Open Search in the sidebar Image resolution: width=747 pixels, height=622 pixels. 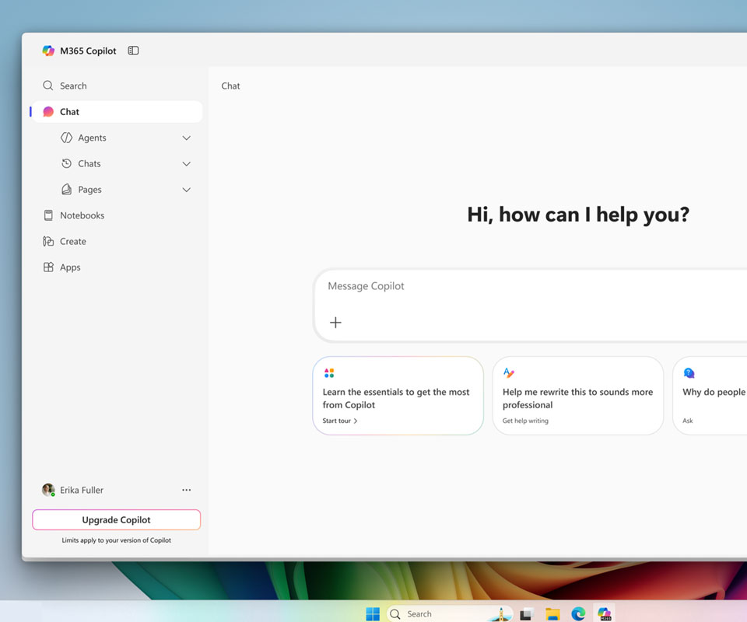[73, 86]
